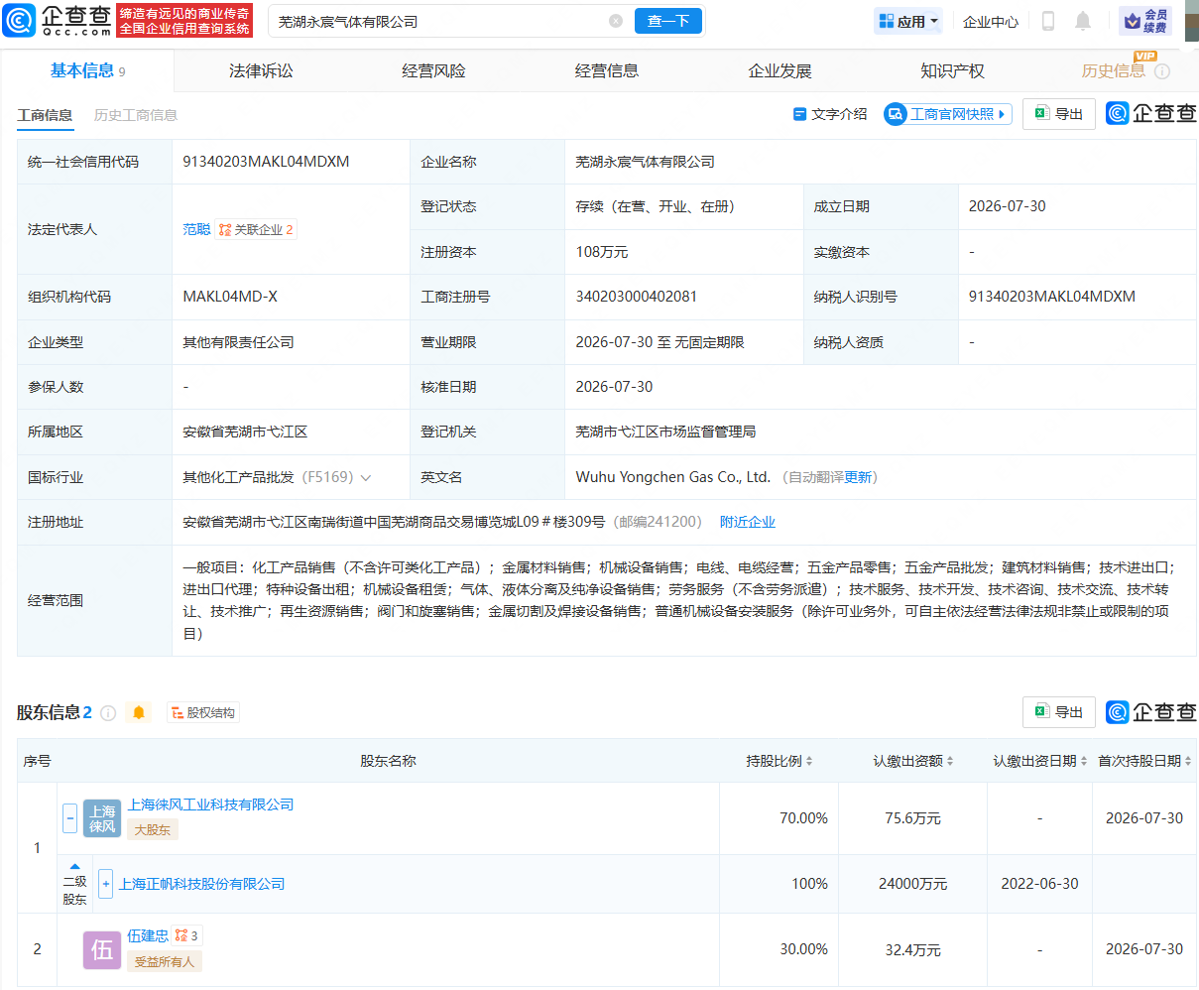Viewport: 1199px width, 990px height.
Task: Click 伍建忠 purple avatar icon
Action: (102, 949)
